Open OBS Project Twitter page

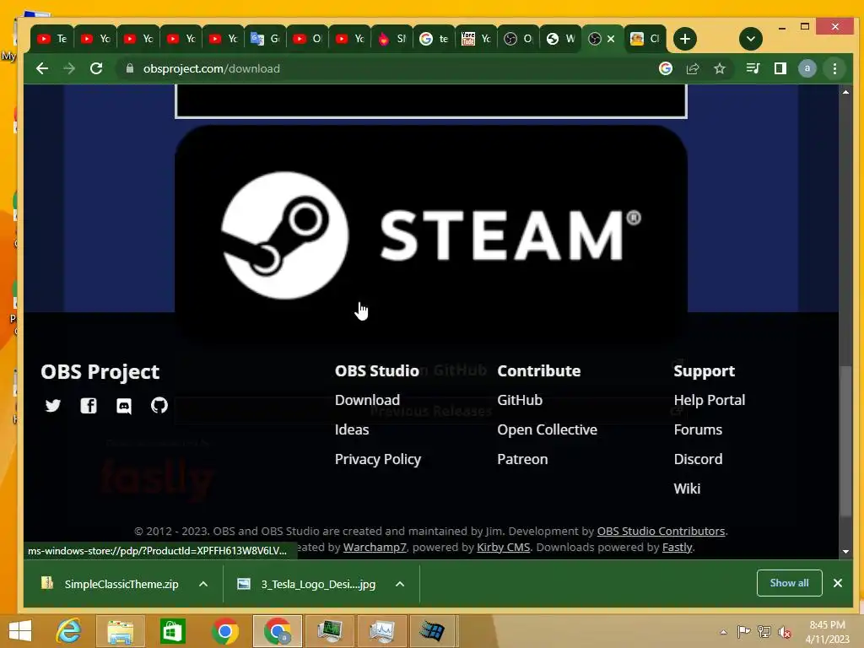point(53,406)
